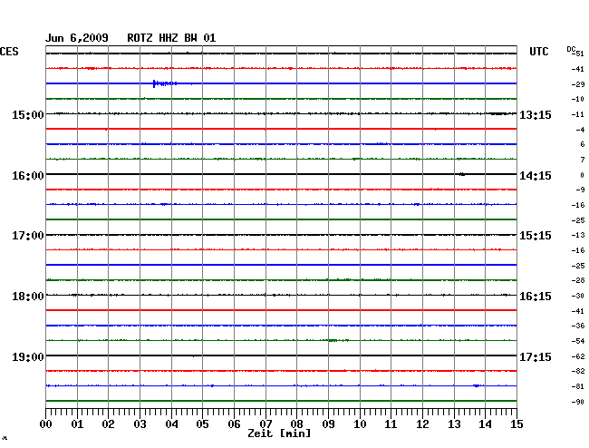Viewport: 589px width, 448px height.
Task: Click the '15:00' local time label
Action: [x=28, y=115]
